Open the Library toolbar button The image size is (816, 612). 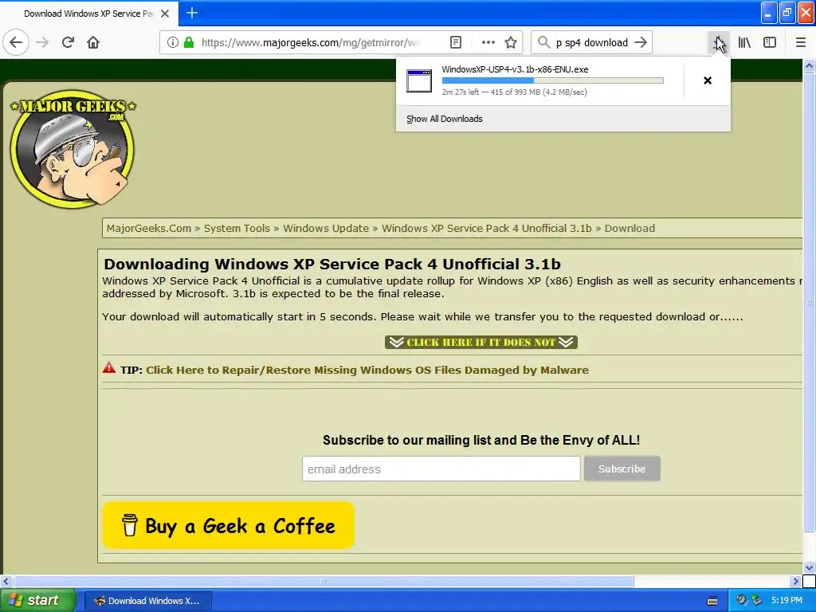[x=744, y=43]
